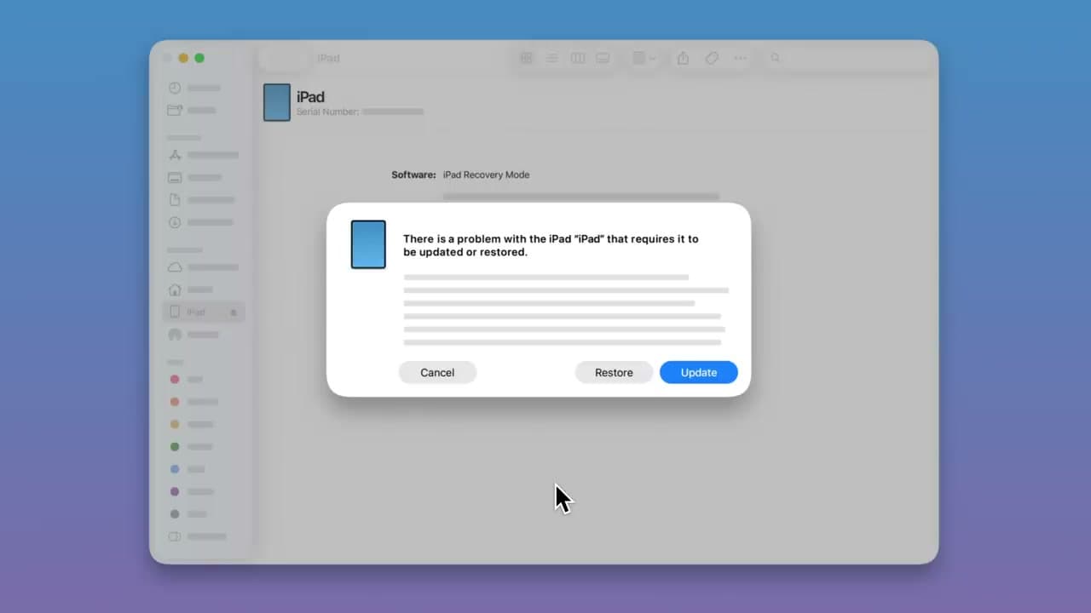Image resolution: width=1091 pixels, height=613 pixels.
Task: Open the Group By dropdown in toolbar
Action: (x=644, y=58)
